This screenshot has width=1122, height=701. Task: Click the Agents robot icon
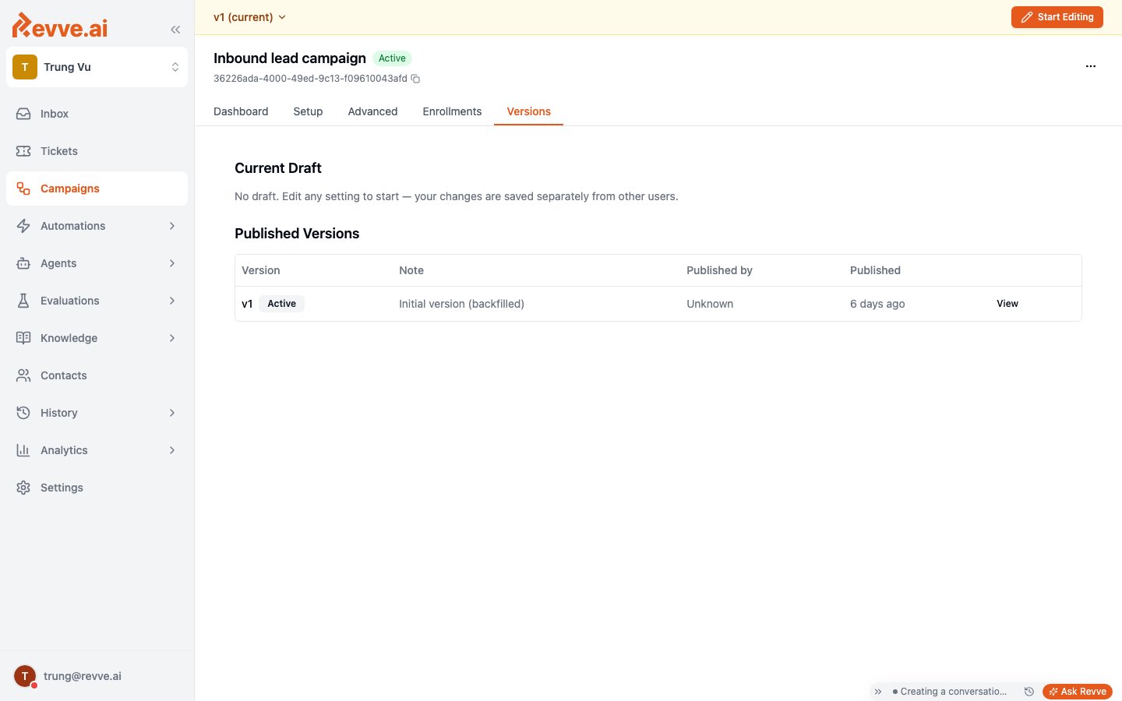[23, 263]
